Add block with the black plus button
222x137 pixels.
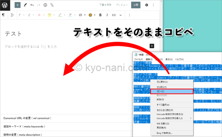152,46
